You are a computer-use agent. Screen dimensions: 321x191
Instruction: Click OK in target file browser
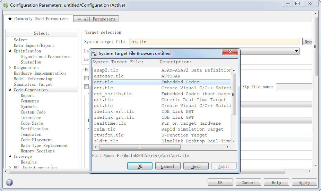(x=140, y=166)
